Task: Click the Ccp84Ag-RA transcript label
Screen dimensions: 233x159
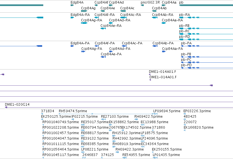Action: 91,20
